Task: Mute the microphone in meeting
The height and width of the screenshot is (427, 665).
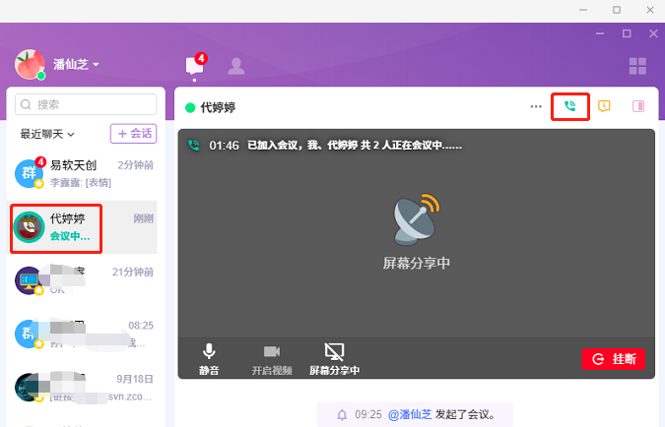Action: pos(209,359)
